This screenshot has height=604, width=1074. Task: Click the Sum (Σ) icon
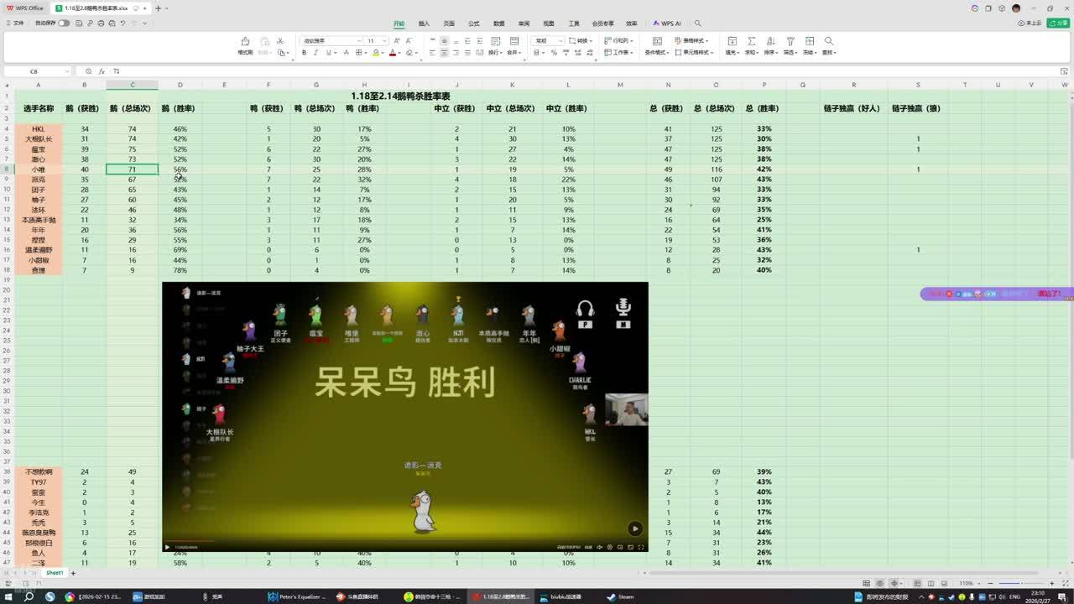(x=751, y=41)
